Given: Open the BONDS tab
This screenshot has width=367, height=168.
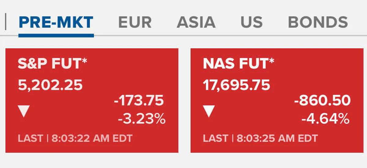Looking at the screenshot, I should [x=318, y=23].
